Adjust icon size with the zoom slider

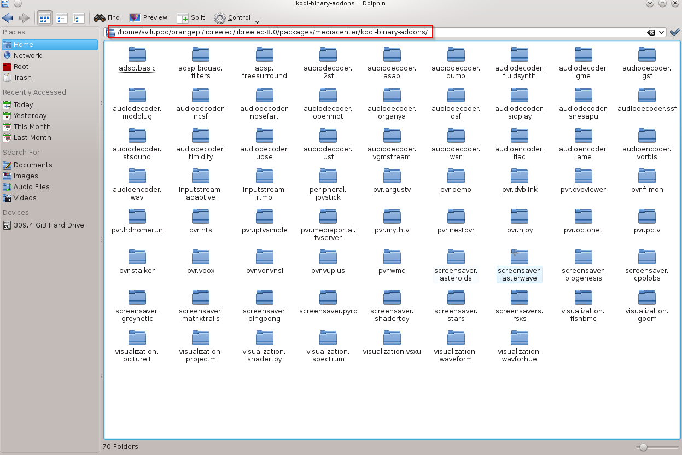point(643,447)
